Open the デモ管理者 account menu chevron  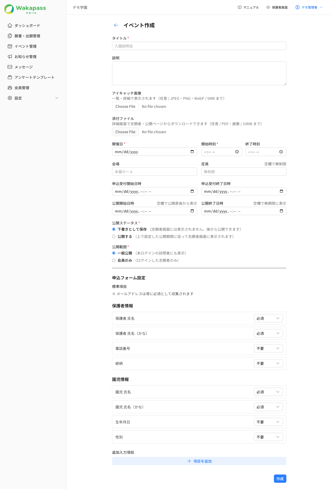click(x=321, y=7)
